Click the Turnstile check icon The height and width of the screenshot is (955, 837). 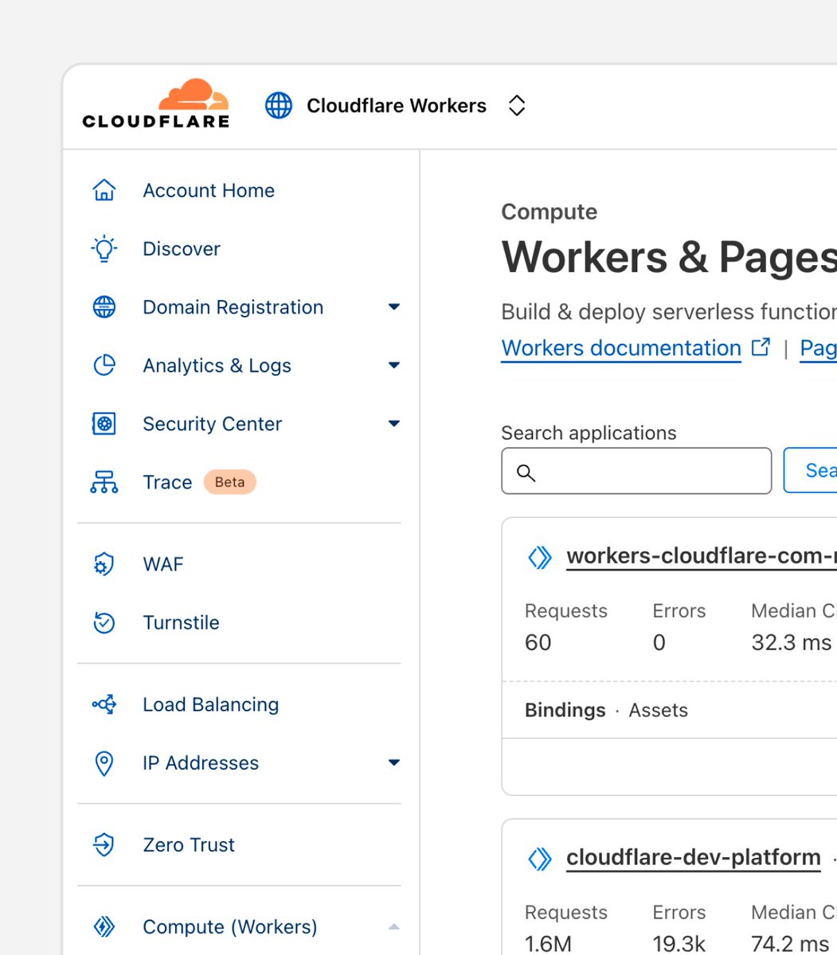pyautogui.click(x=104, y=622)
